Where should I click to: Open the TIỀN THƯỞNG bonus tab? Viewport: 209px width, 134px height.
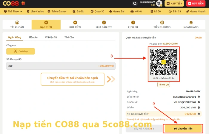pyautogui.click(x=162, y=25)
